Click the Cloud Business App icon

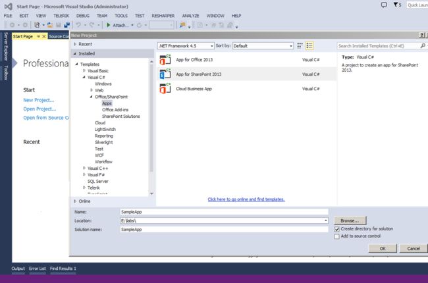[x=165, y=89]
